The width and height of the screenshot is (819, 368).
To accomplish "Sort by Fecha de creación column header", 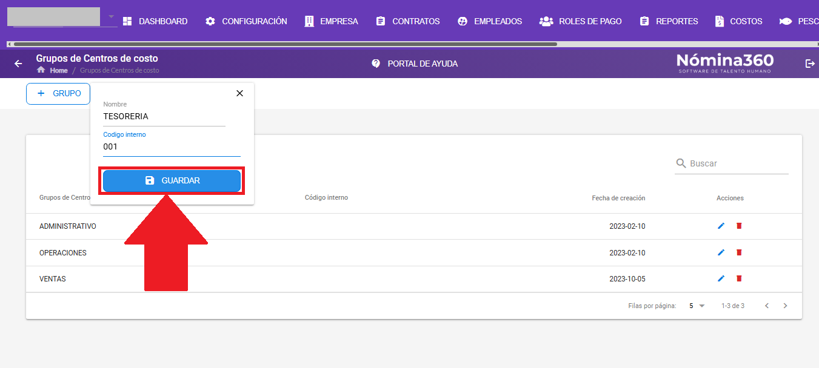I will coord(618,198).
